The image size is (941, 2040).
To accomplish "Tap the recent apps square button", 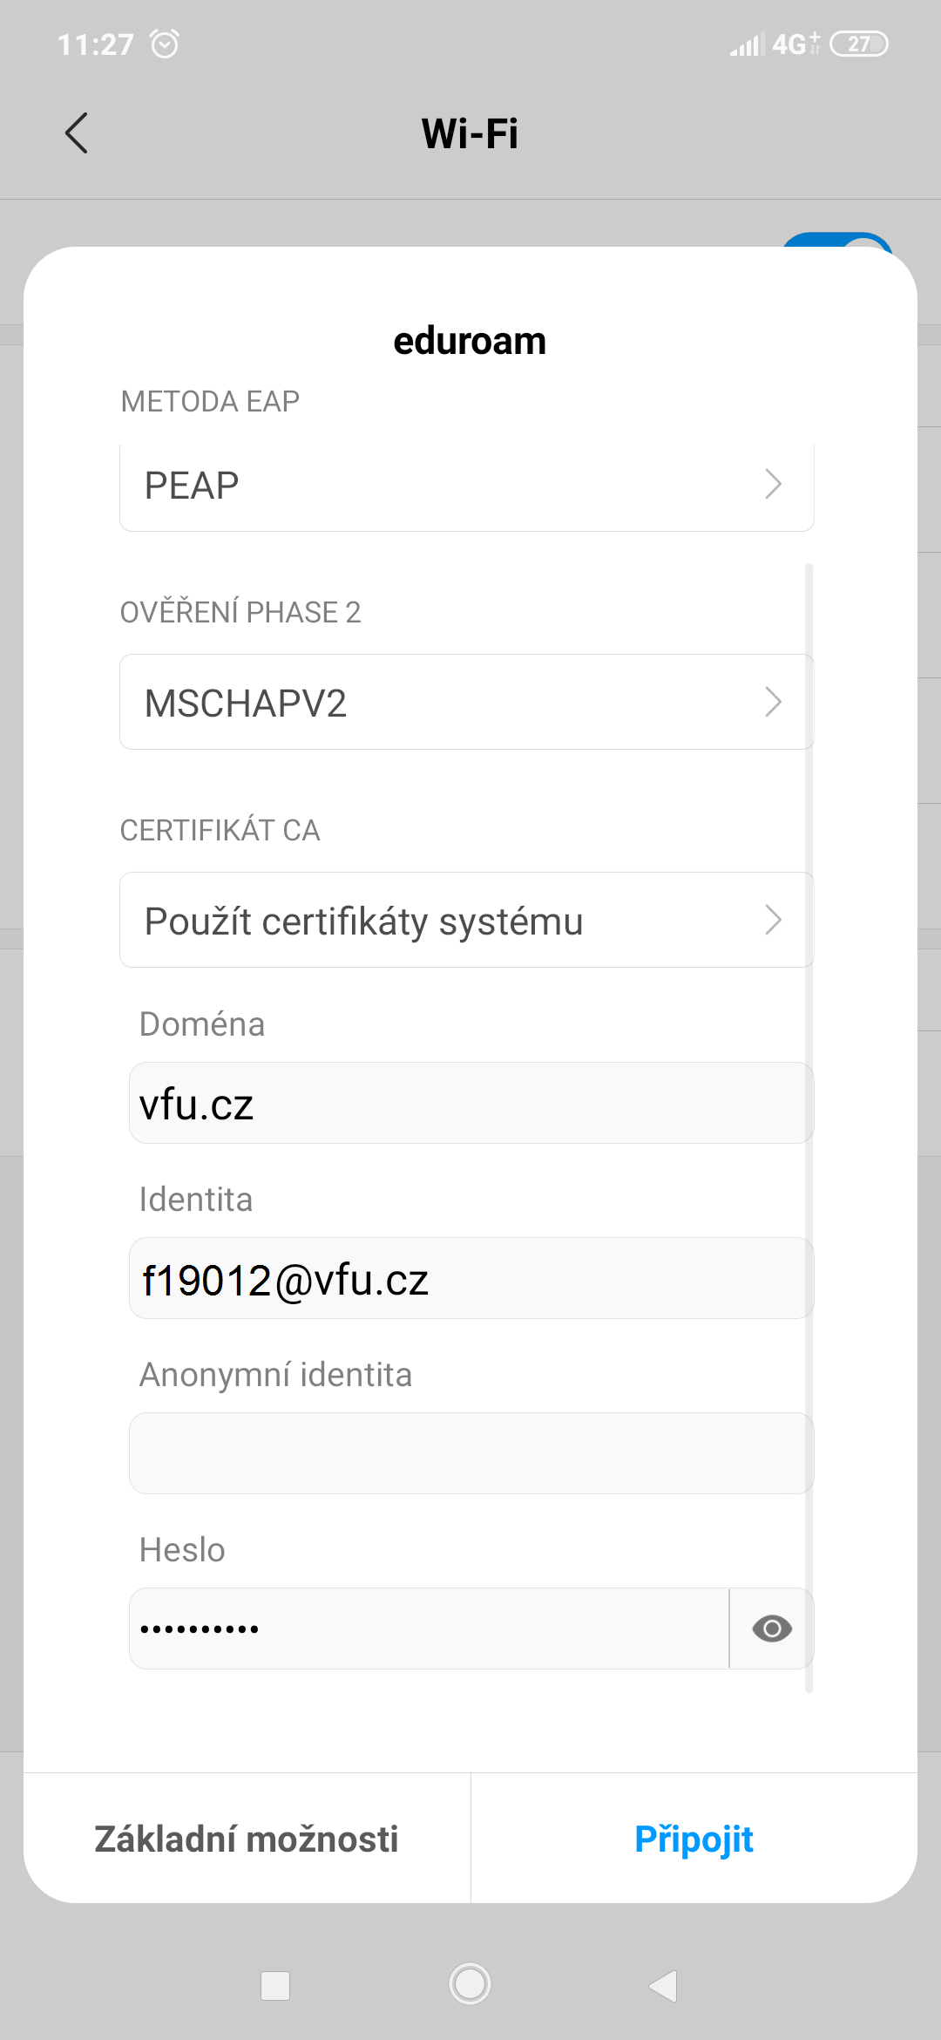I will pos(275,1985).
